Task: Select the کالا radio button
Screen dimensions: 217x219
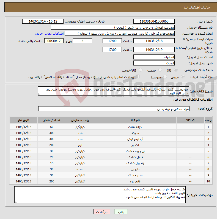Action: pyautogui.click(x=176, y=70)
